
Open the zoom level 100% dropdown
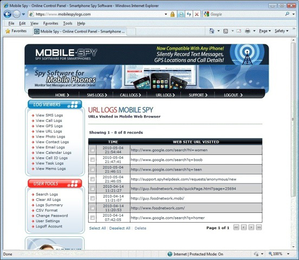(x=288, y=254)
